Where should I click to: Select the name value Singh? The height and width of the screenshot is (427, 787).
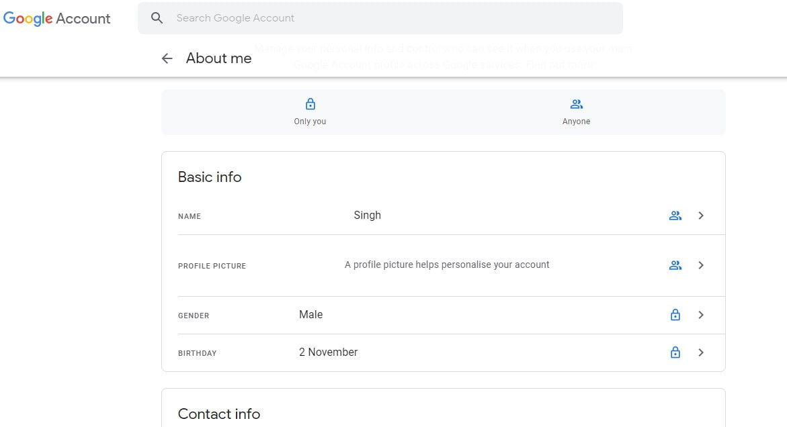[x=367, y=216]
